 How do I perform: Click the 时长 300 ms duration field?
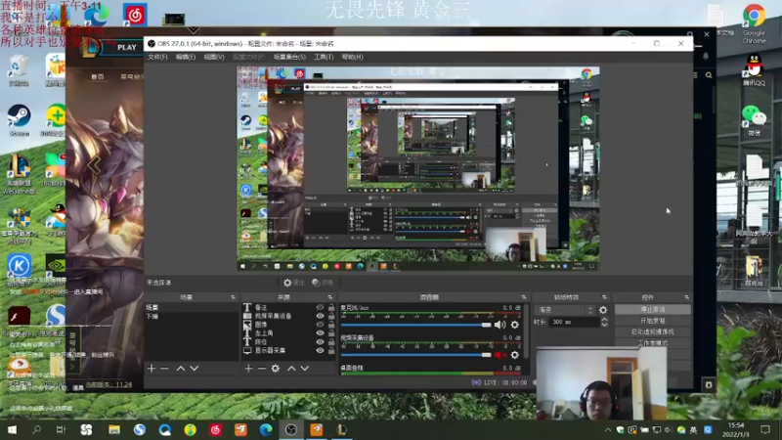click(x=574, y=323)
